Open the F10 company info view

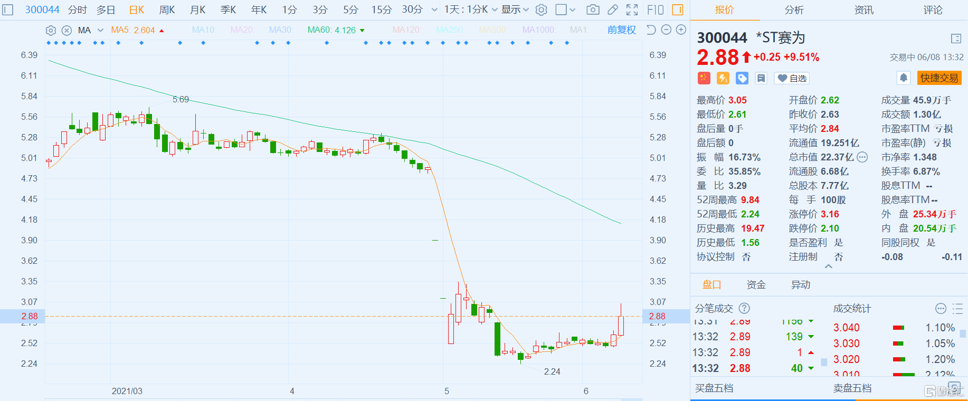[x=656, y=9]
